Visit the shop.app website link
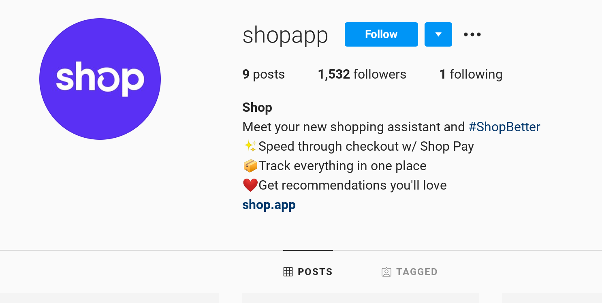 pos(269,205)
